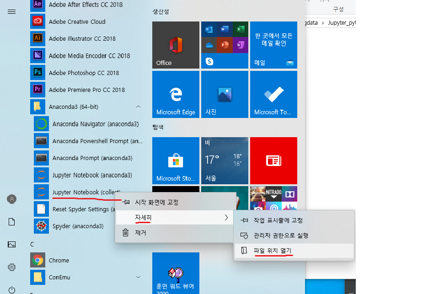Collapse the Anaconda3 (64-bit) folder chevron
Viewport: 439px width, 294px height.
(138, 107)
